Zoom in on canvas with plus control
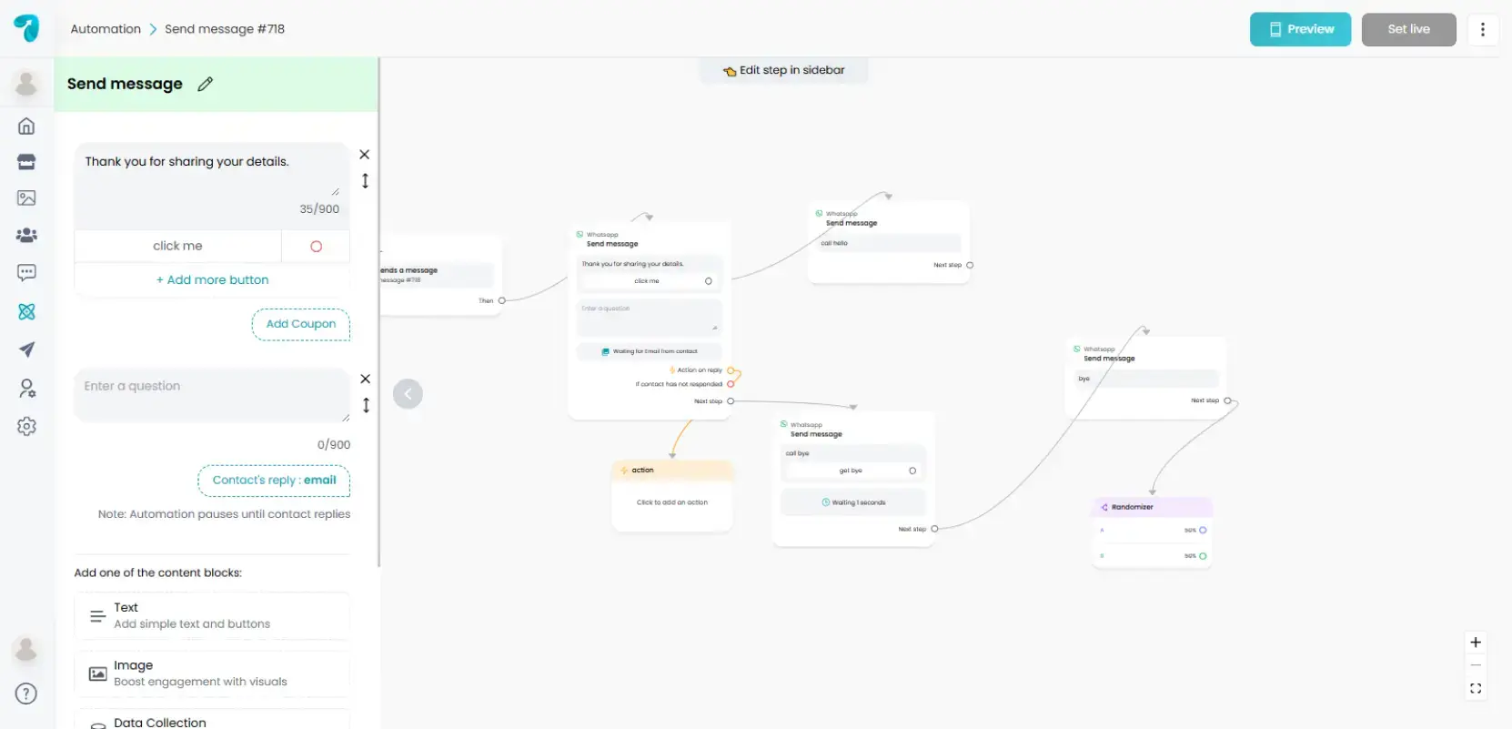This screenshot has width=1512, height=729. pos(1476,643)
